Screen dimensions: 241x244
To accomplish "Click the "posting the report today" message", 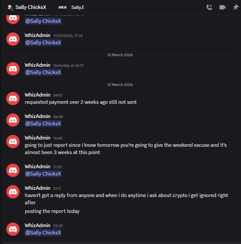I will (x=52, y=211).
